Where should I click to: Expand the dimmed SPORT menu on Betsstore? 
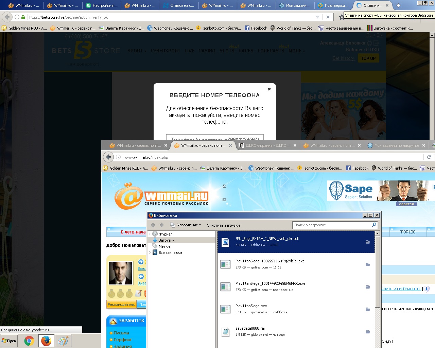click(137, 51)
